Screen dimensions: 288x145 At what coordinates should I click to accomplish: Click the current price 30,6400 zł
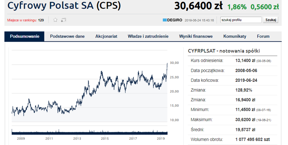(x=198, y=6)
